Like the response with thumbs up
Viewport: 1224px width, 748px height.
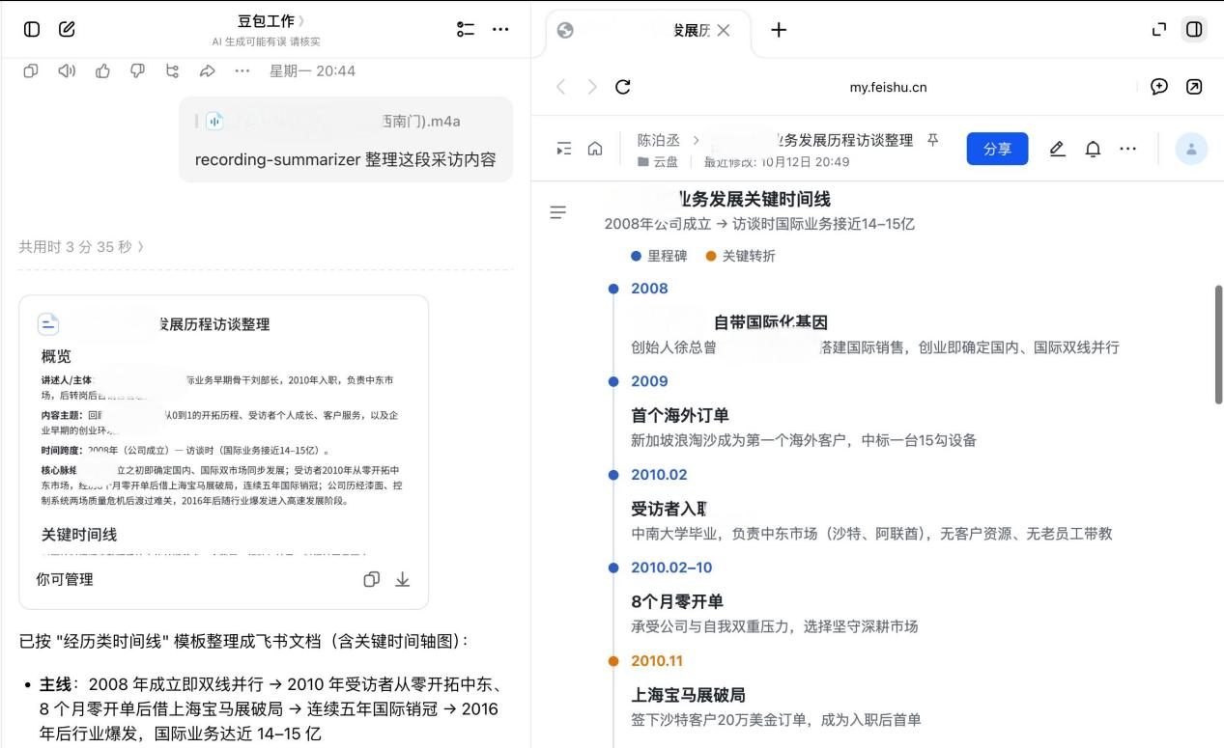tap(102, 70)
